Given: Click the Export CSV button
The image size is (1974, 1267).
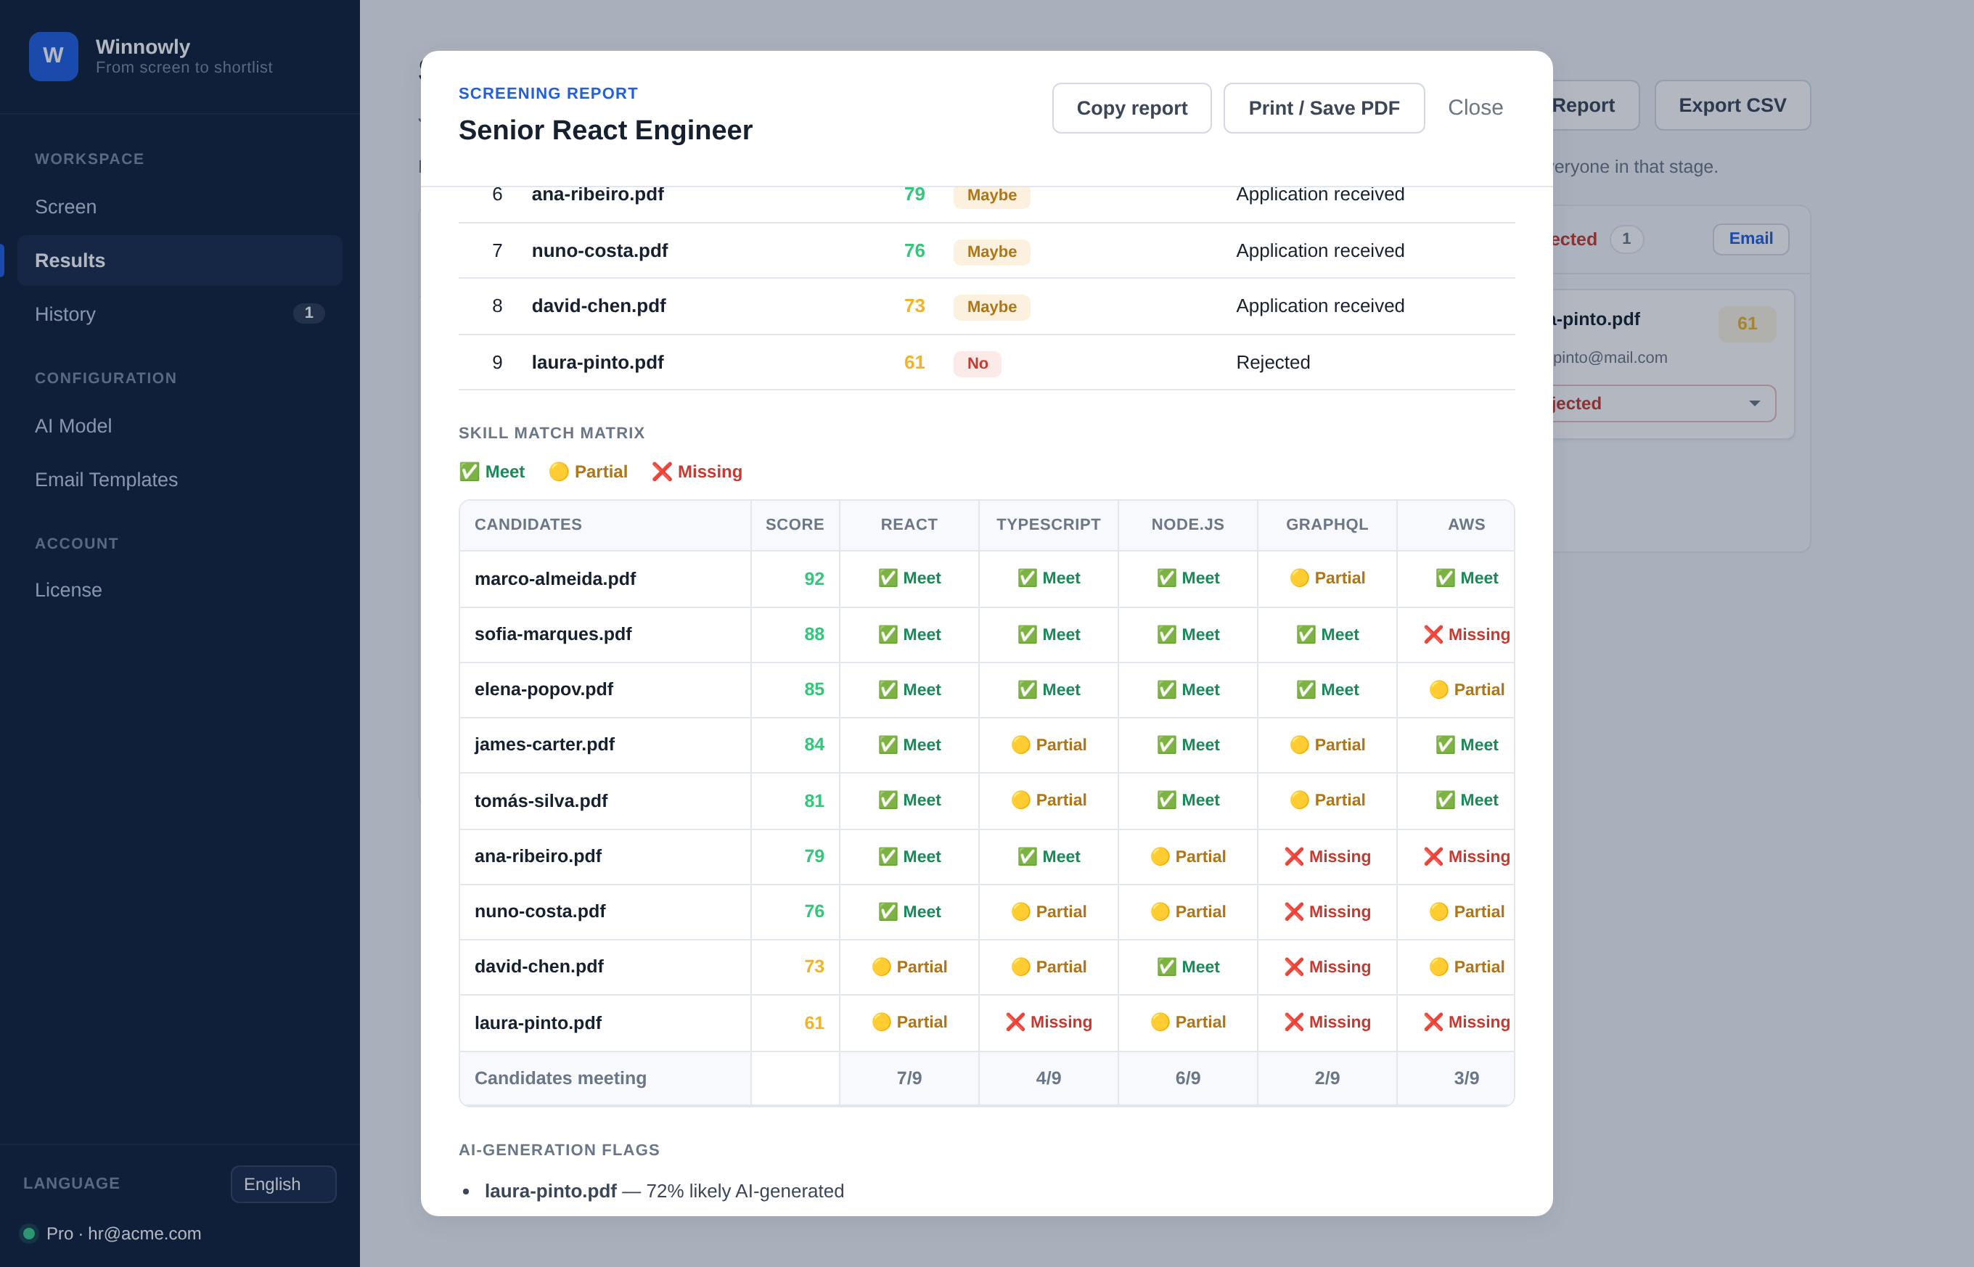Looking at the screenshot, I should tap(1732, 105).
